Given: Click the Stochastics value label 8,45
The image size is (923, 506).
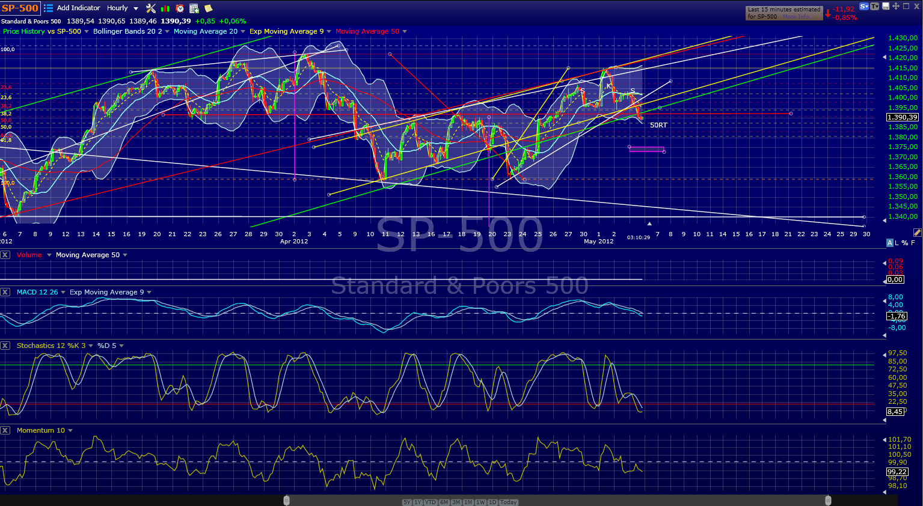Looking at the screenshot, I should 895,412.
